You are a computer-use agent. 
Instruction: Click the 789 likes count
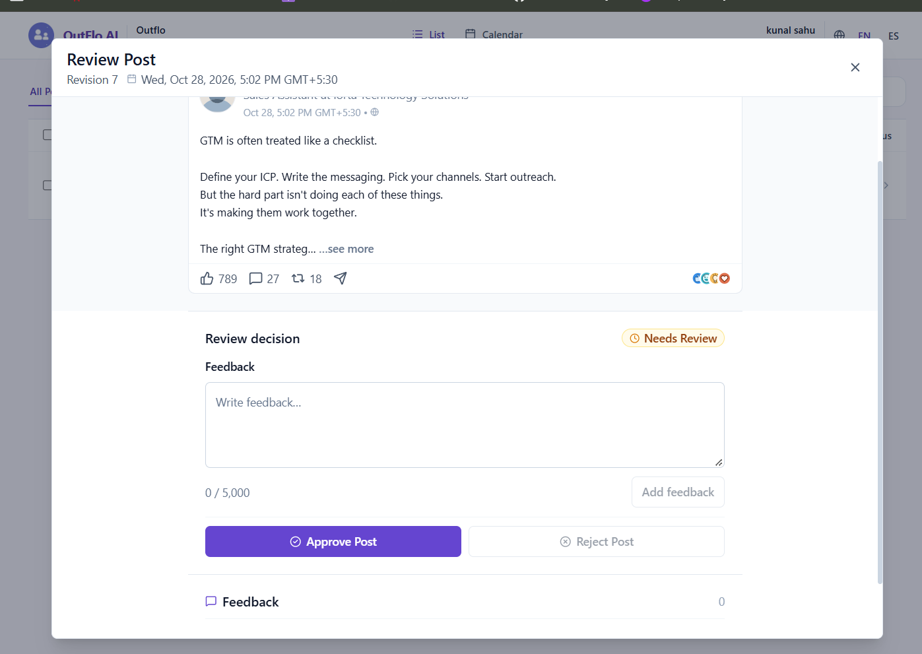point(228,279)
